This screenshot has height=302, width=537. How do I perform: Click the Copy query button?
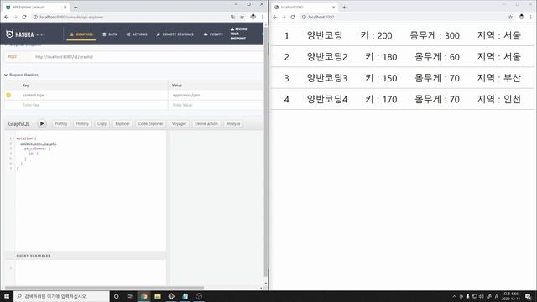[x=102, y=123]
